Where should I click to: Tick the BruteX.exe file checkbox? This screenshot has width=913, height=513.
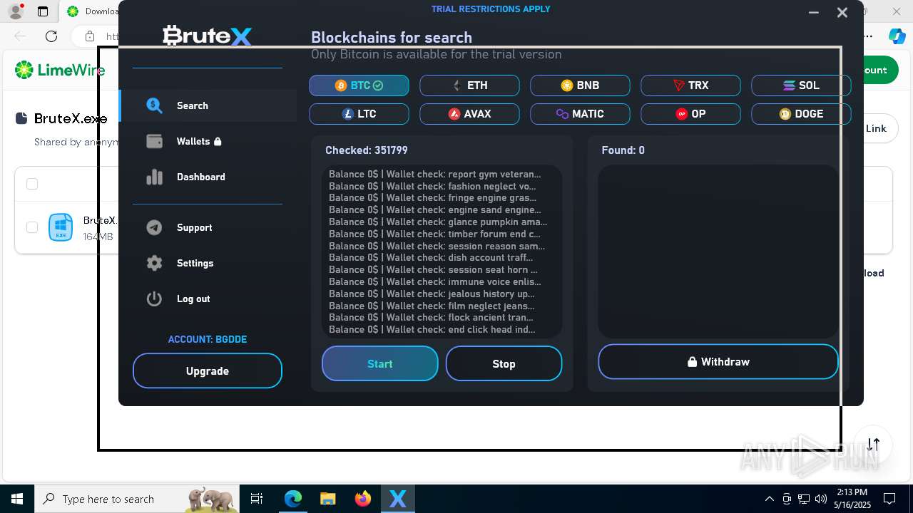point(32,227)
